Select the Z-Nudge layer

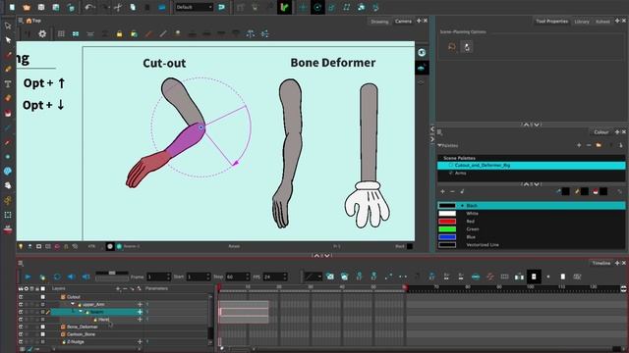point(76,342)
